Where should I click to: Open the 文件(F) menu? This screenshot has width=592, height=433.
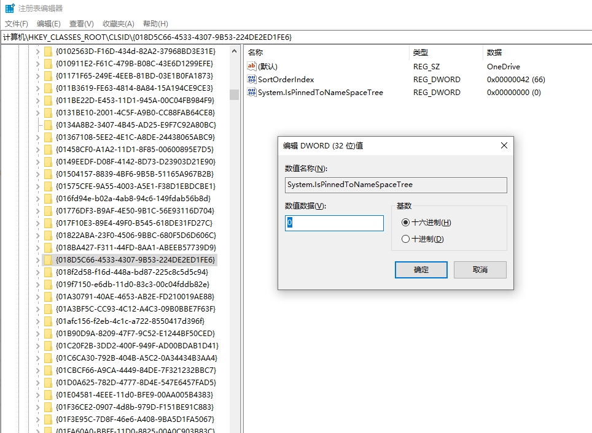click(x=17, y=23)
